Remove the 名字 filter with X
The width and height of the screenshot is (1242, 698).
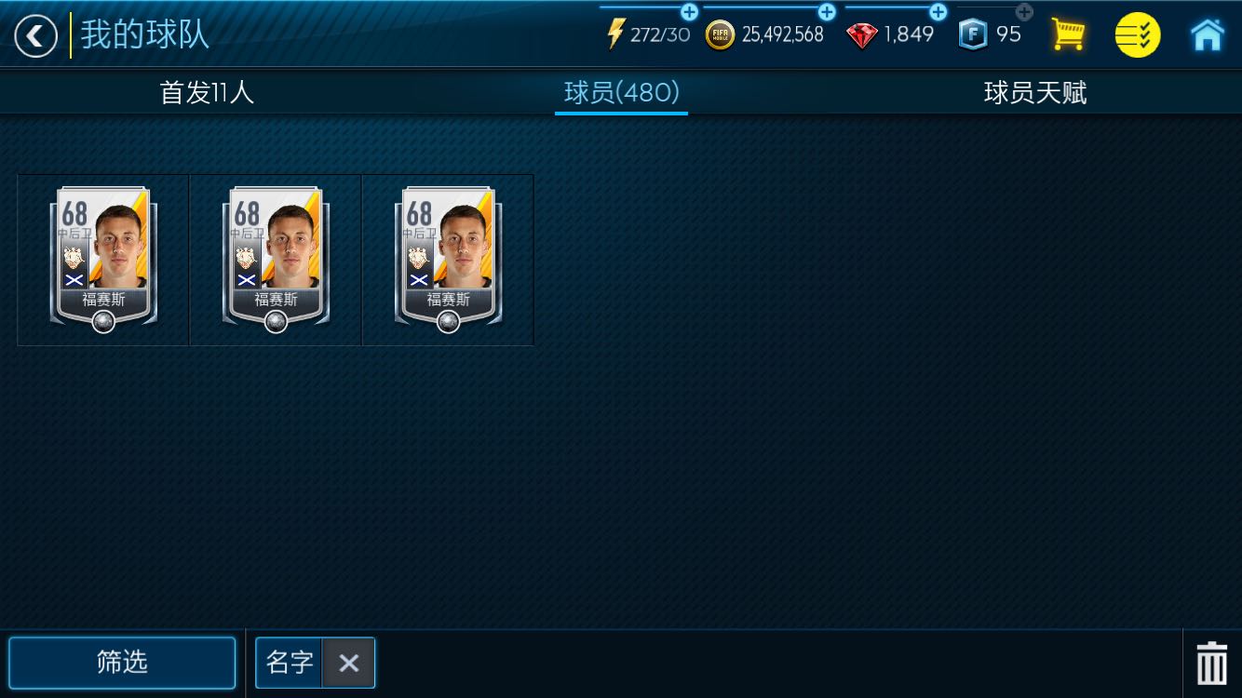[x=348, y=663]
